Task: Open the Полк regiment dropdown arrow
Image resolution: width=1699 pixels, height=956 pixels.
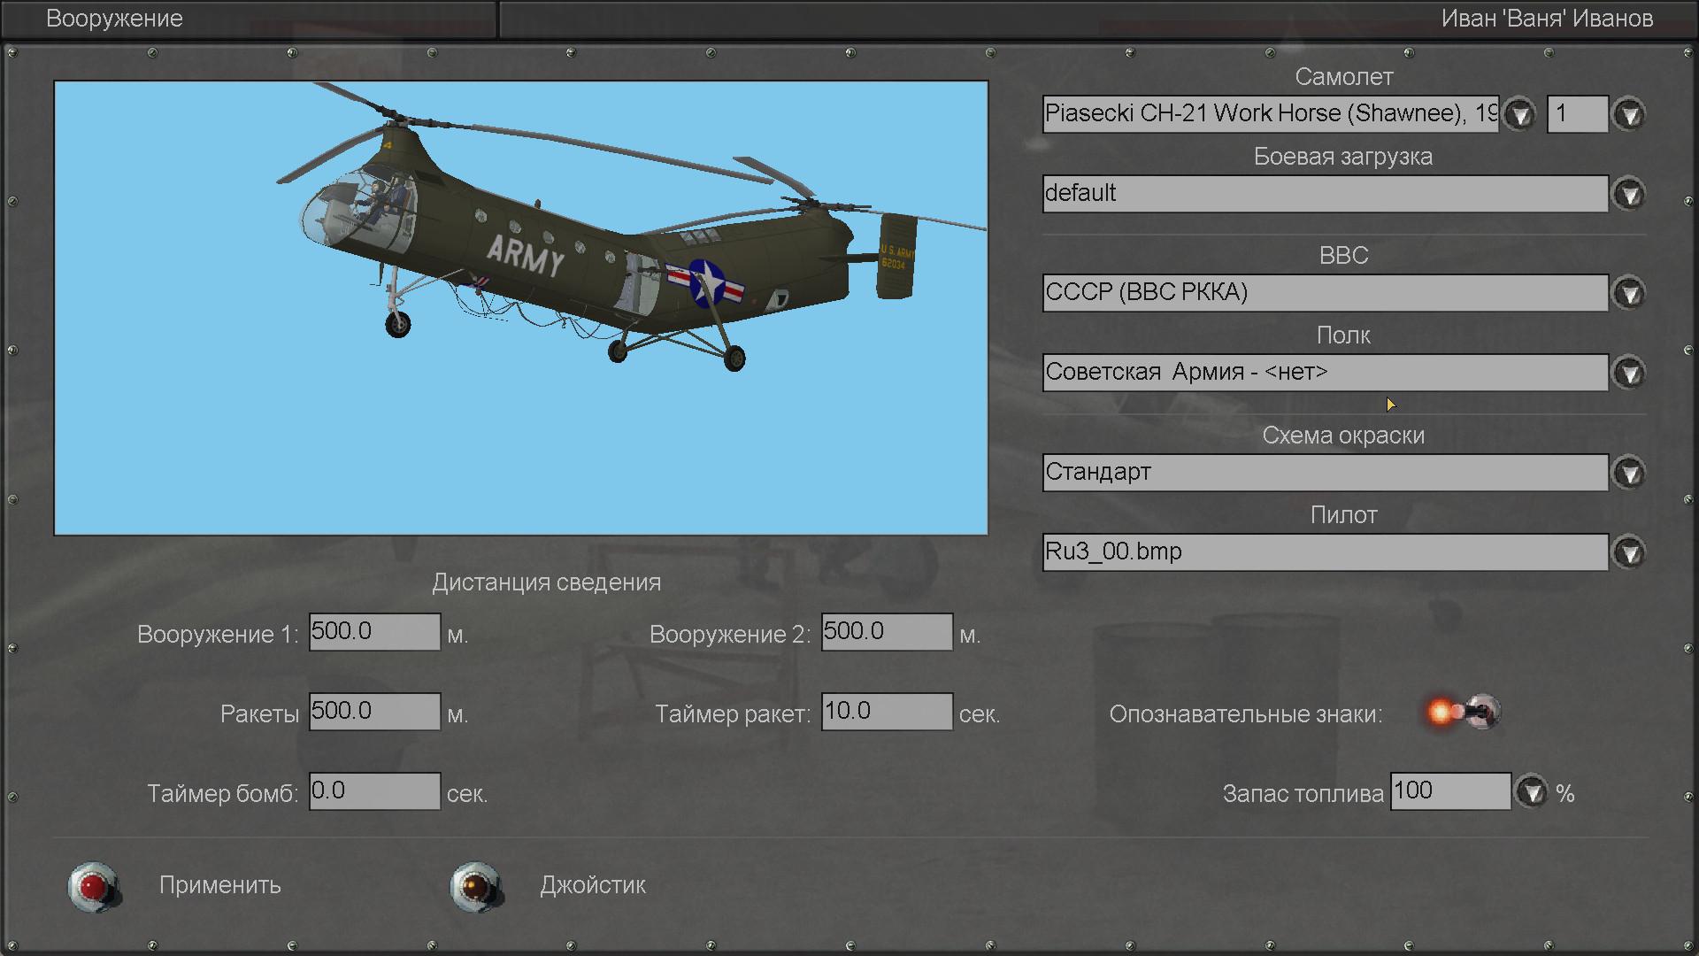Action: click(x=1628, y=373)
